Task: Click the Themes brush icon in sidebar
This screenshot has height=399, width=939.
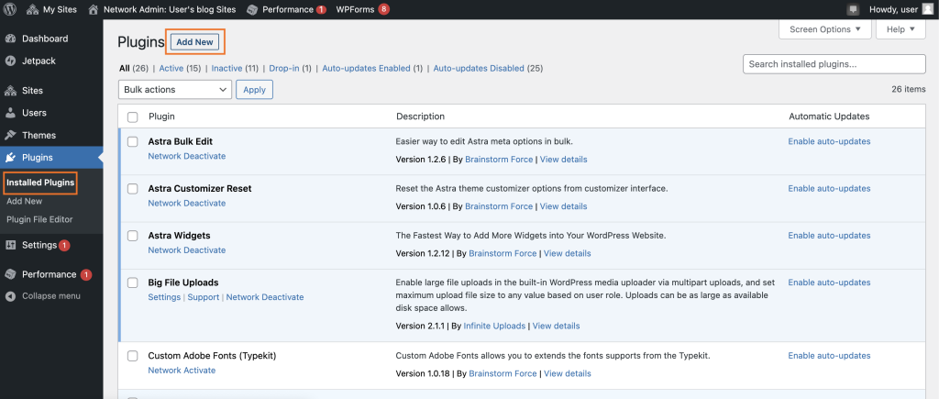Action: click(x=10, y=136)
